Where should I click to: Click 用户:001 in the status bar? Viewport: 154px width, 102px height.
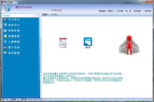[5, 99]
